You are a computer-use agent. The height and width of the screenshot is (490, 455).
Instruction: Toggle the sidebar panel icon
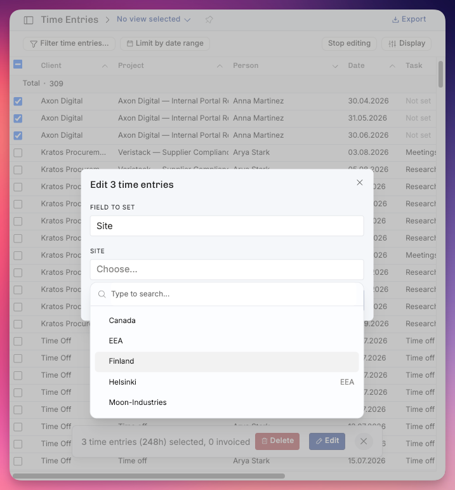[x=29, y=20]
